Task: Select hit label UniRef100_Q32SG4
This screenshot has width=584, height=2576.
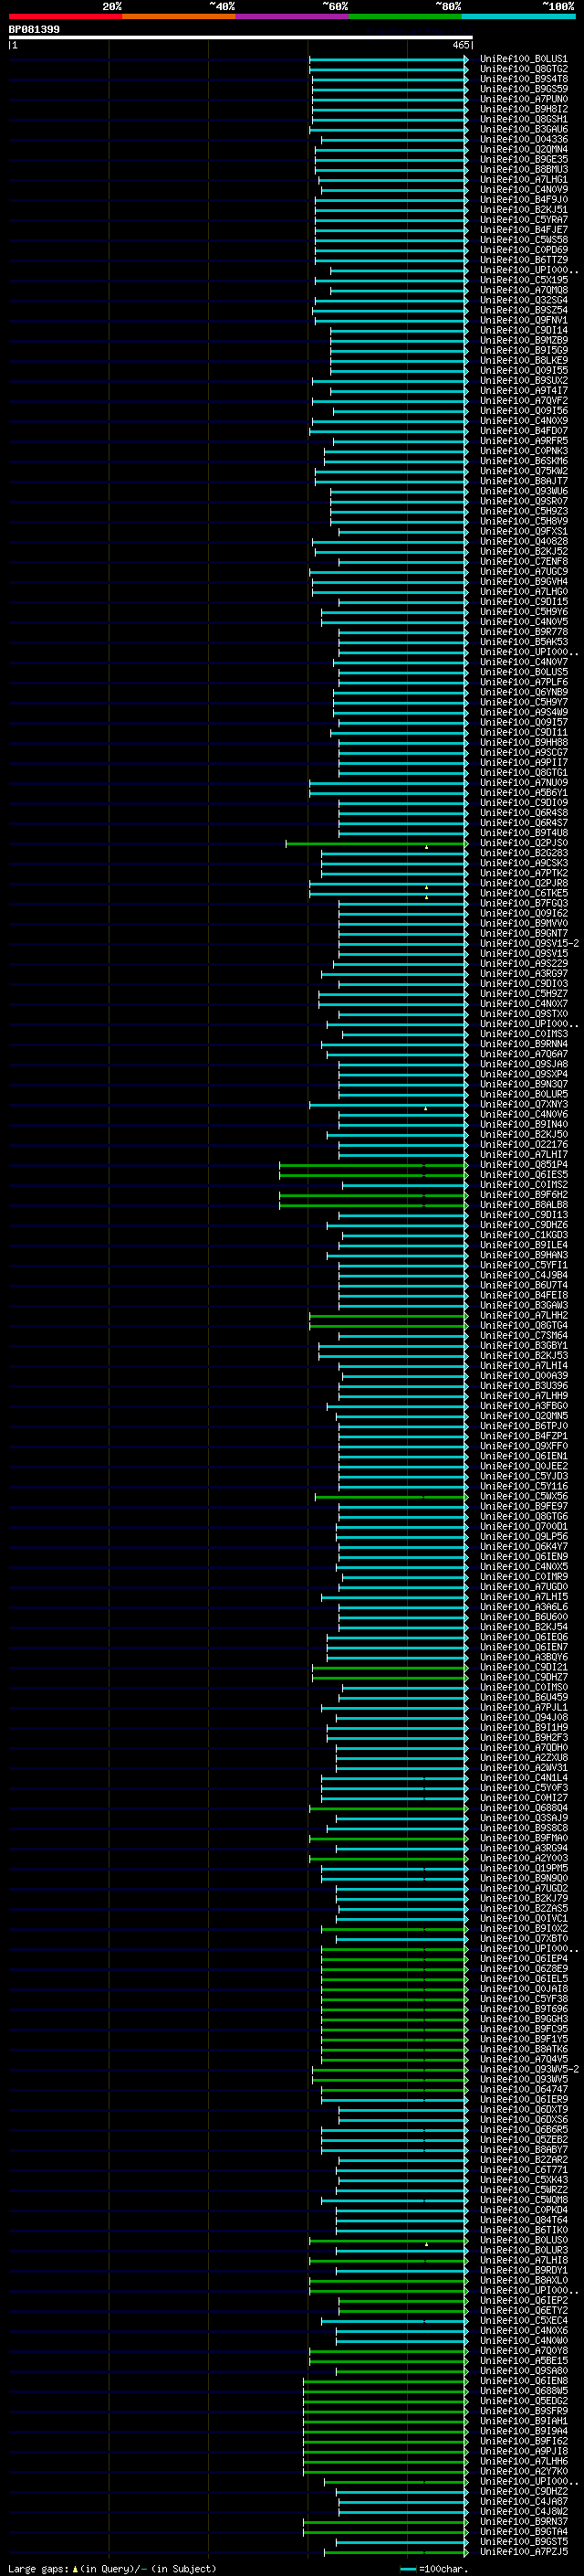Action: pyautogui.click(x=523, y=300)
